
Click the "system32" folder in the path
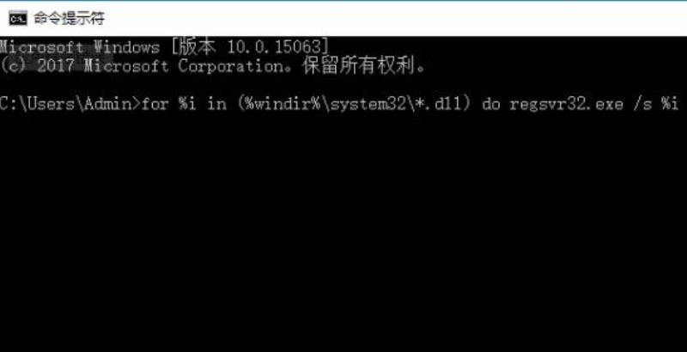point(368,104)
